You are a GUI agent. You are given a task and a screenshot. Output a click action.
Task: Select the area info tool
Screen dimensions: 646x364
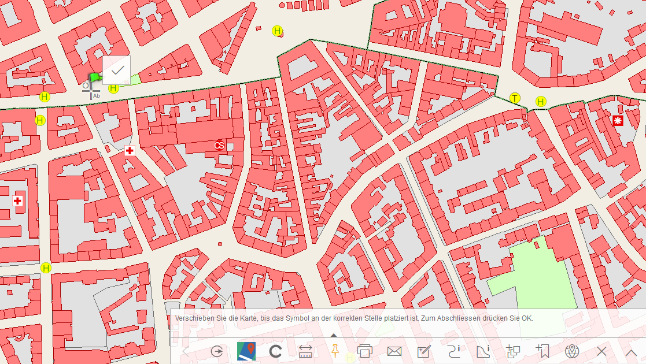483,351
